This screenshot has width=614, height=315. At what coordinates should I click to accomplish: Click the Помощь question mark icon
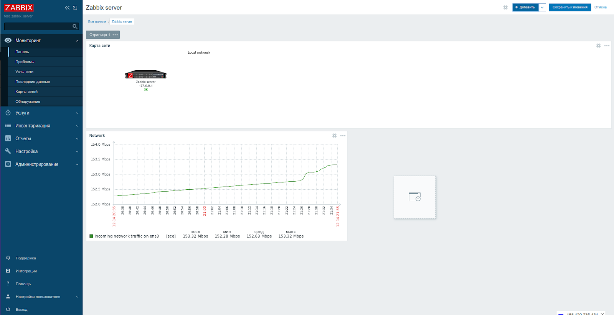click(8, 284)
